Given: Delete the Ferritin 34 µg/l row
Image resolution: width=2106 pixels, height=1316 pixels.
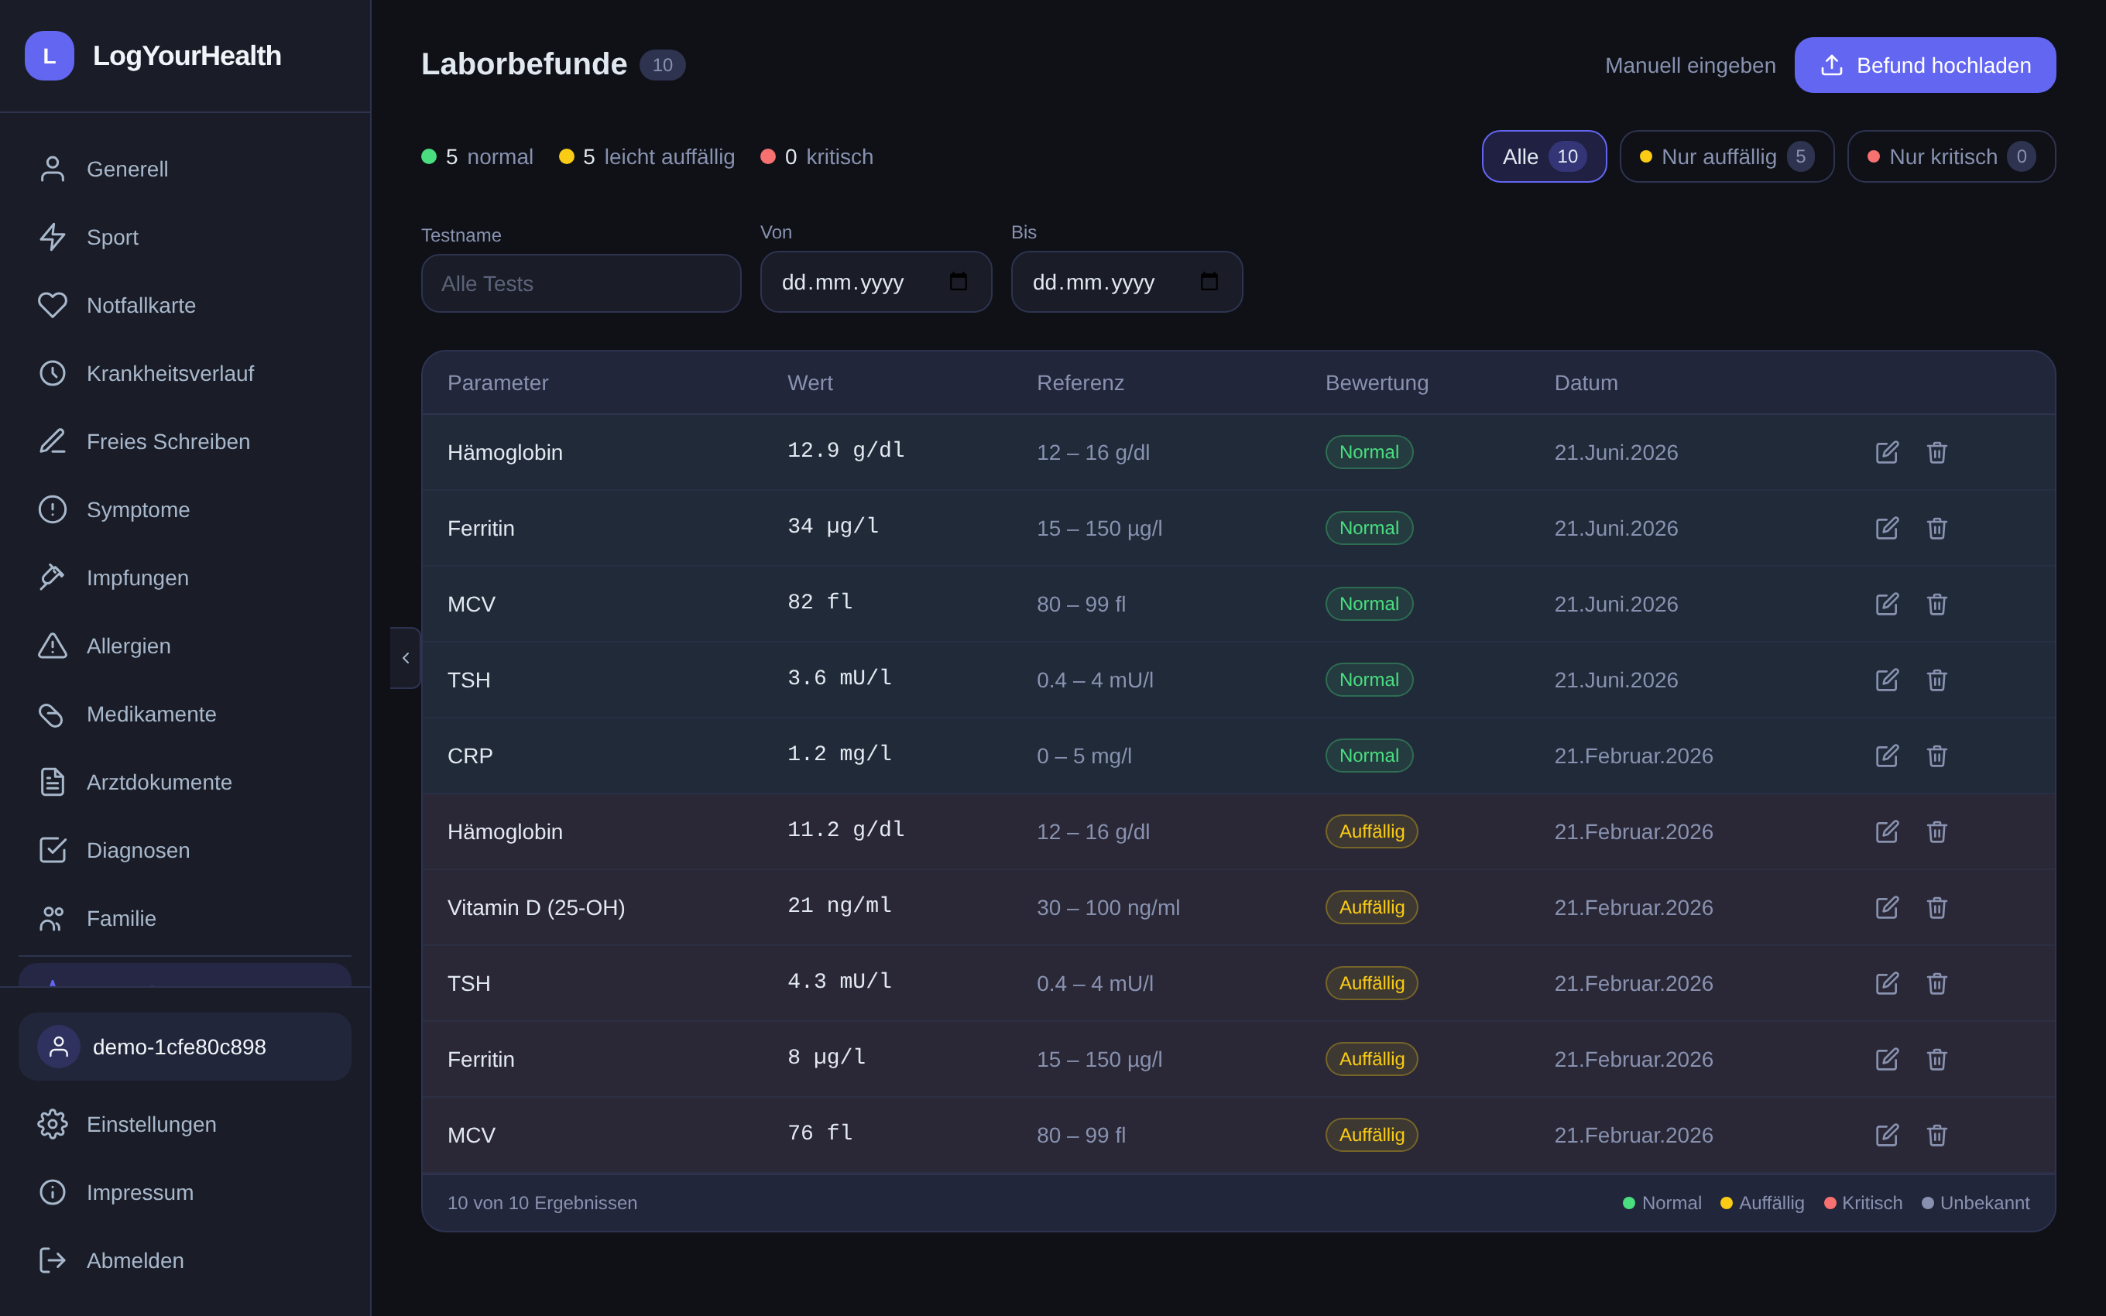Looking at the screenshot, I should (x=1936, y=527).
